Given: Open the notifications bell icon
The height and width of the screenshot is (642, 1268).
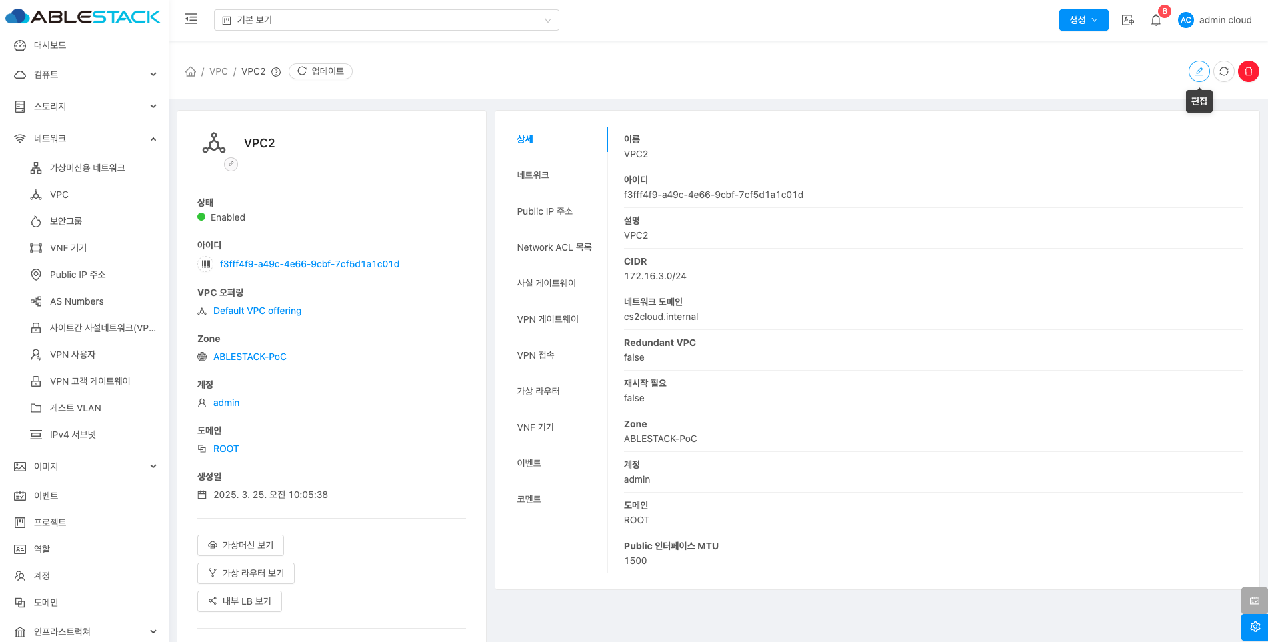Looking at the screenshot, I should [1156, 21].
